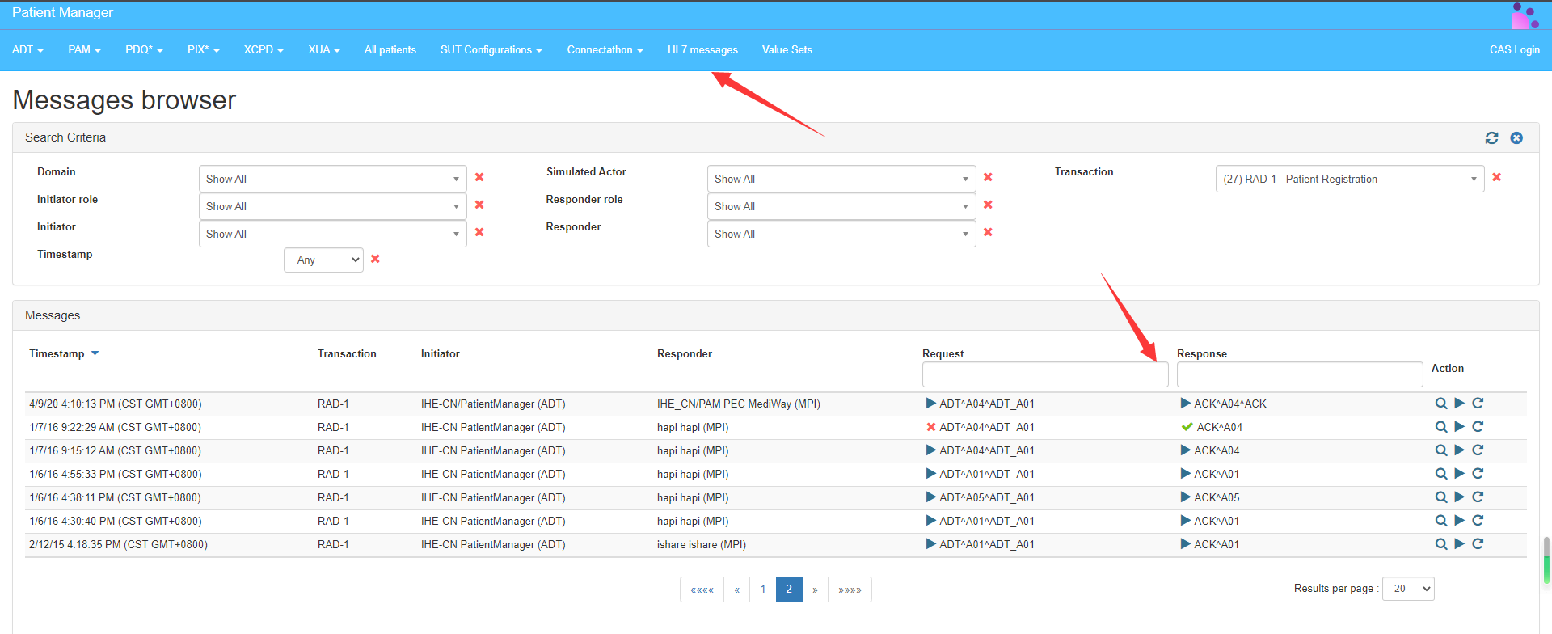Refresh the Search Criteria panel
The height and width of the screenshot is (634, 1552).
coord(1491,138)
